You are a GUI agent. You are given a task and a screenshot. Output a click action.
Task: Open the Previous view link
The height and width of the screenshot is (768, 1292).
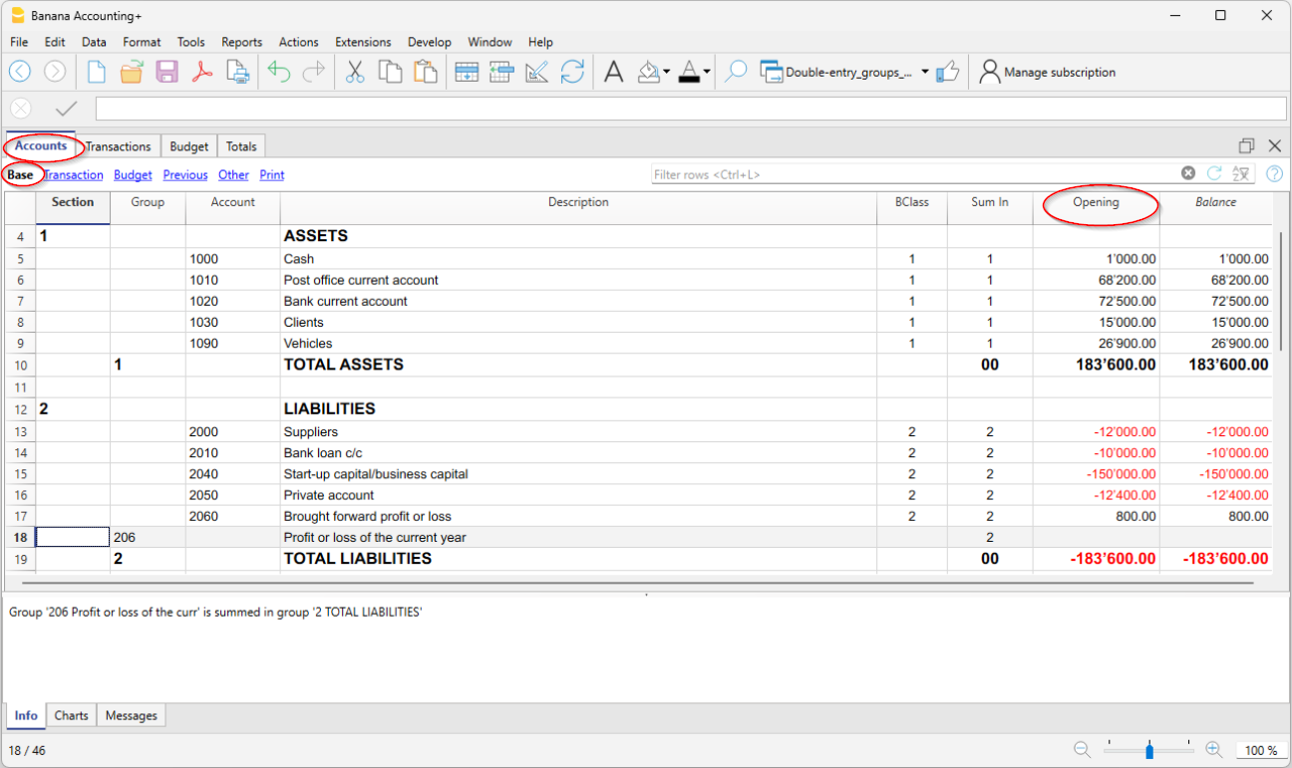pos(184,174)
